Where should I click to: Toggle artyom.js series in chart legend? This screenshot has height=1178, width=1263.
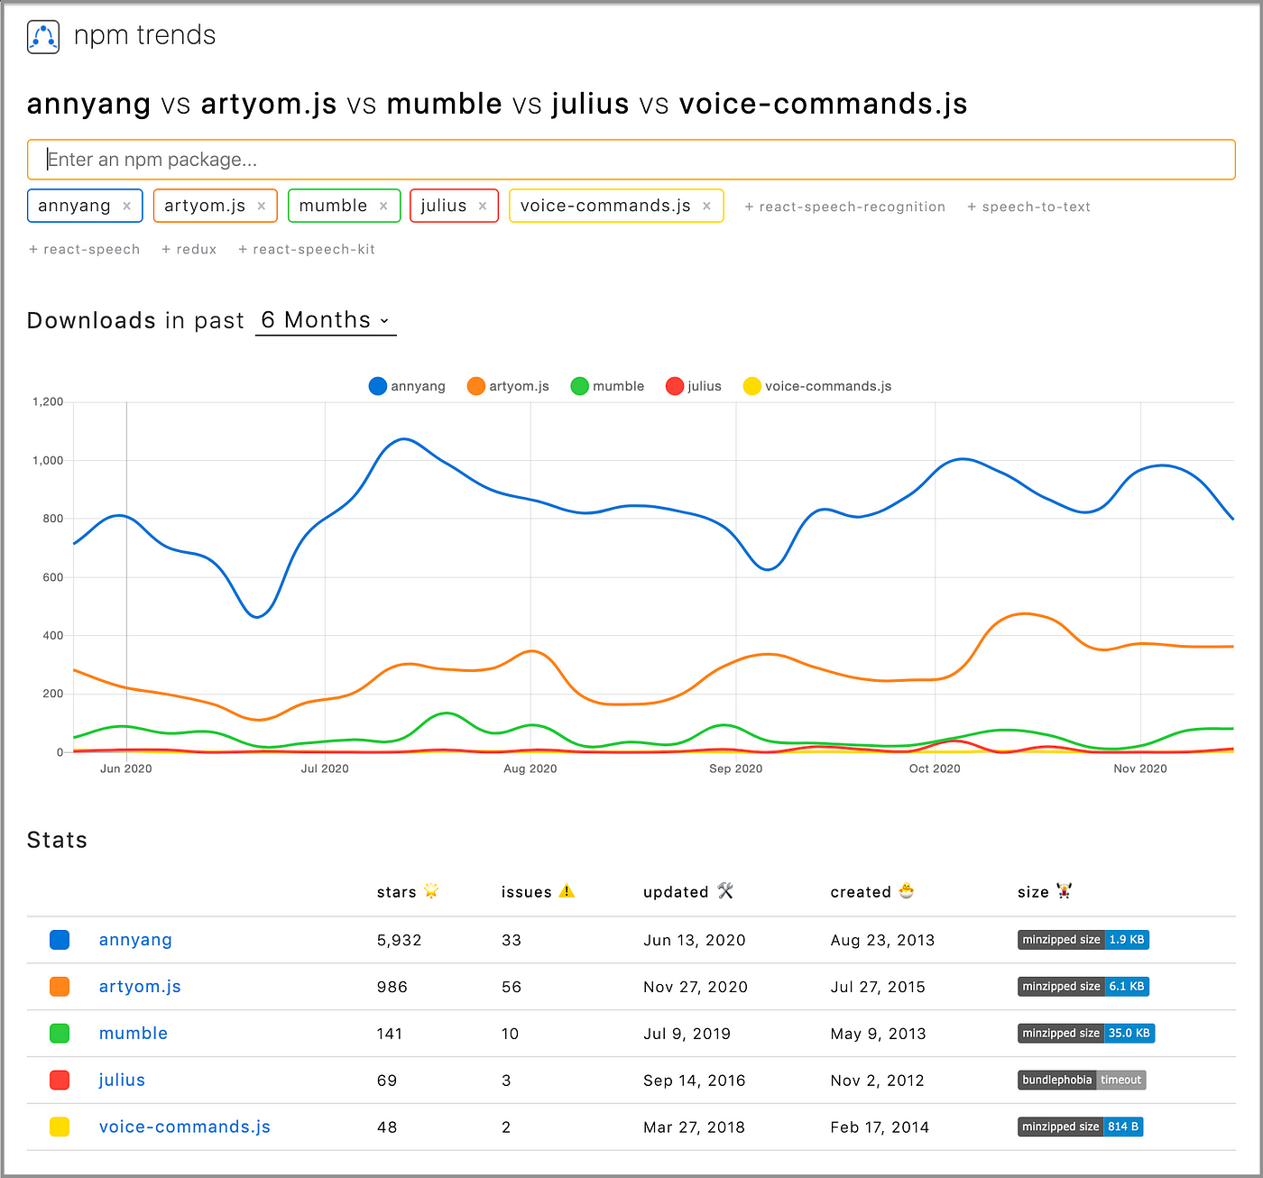(508, 386)
